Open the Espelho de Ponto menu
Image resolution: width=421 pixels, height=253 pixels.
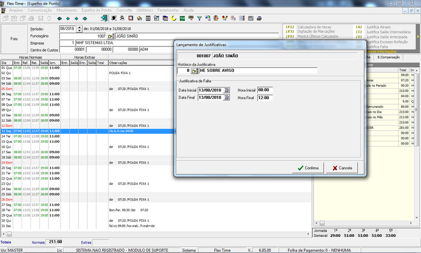click(96, 10)
